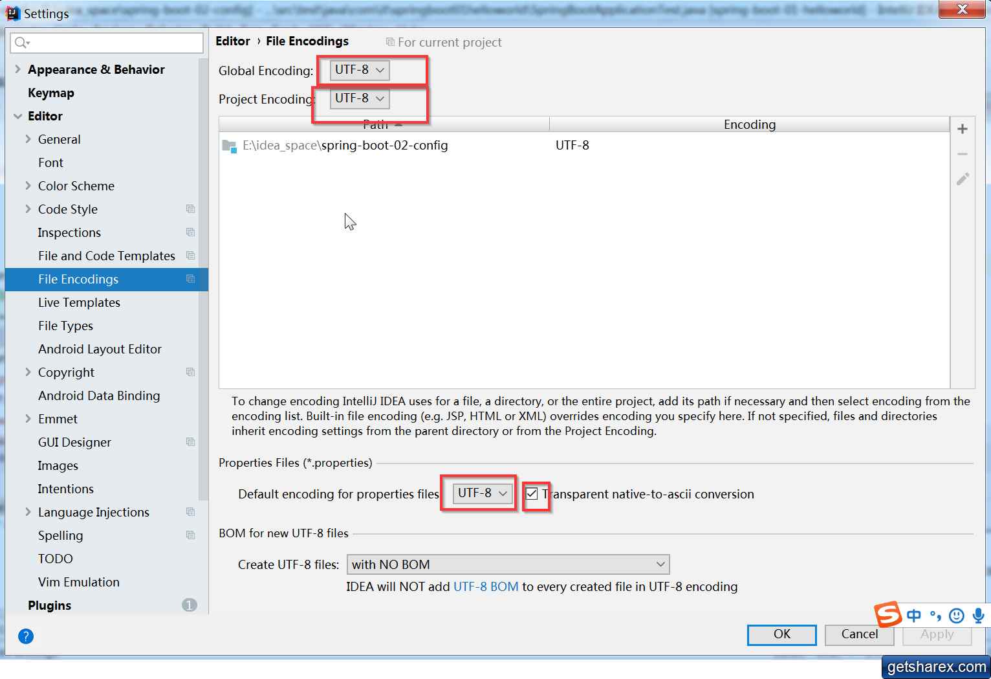Open the Project Encoding dropdown
Screen dimensions: 991x679
360,98
